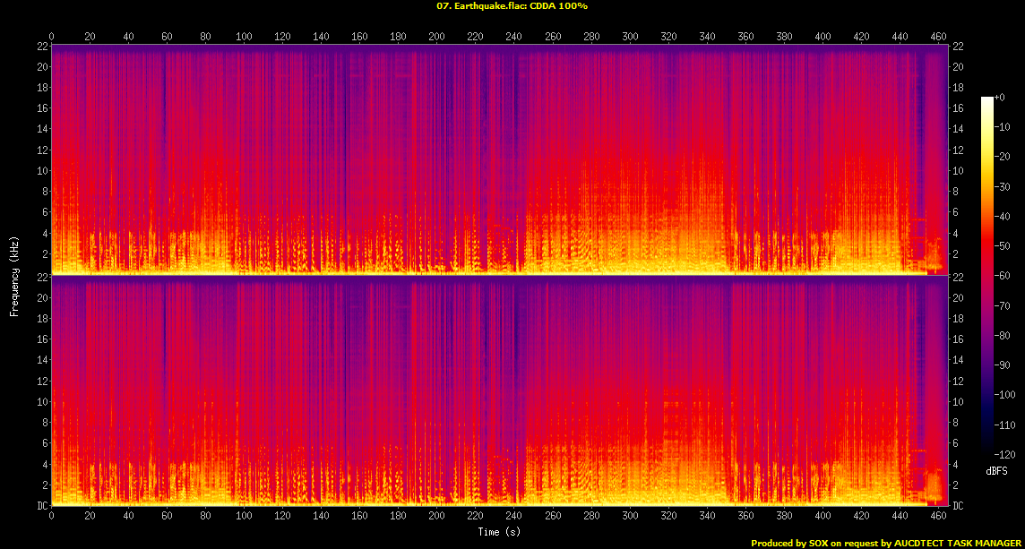Click the "-30" label on the color scale

coord(1003,186)
